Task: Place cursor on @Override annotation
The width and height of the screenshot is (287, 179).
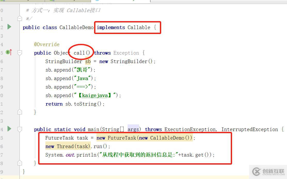Action: [x=47, y=45]
